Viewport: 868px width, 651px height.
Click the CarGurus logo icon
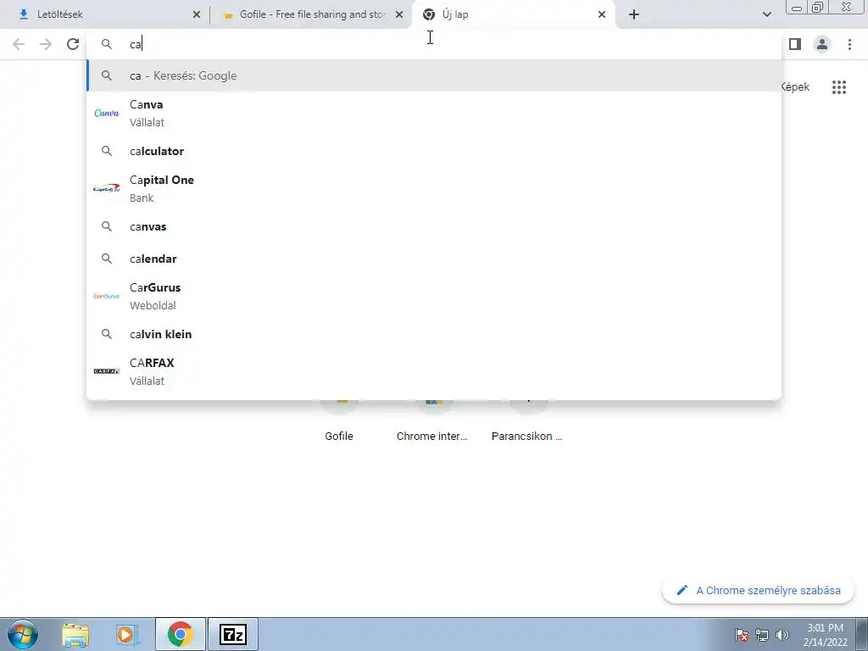(x=106, y=296)
